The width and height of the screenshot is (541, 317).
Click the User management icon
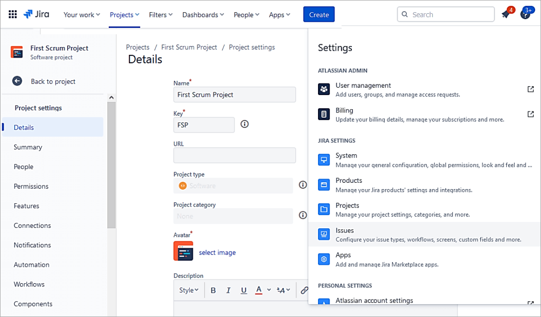(x=324, y=89)
